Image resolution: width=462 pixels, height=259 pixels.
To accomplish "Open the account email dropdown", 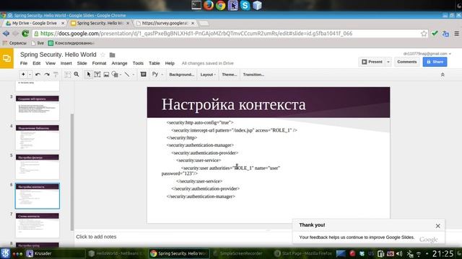I will pos(427,54).
